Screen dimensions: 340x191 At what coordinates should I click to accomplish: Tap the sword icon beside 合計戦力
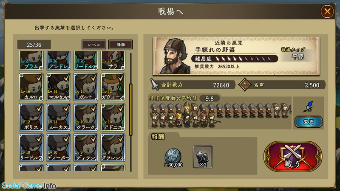[155, 84]
